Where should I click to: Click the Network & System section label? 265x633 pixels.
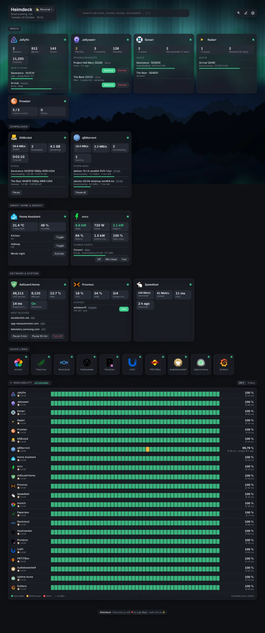pos(24,273)
